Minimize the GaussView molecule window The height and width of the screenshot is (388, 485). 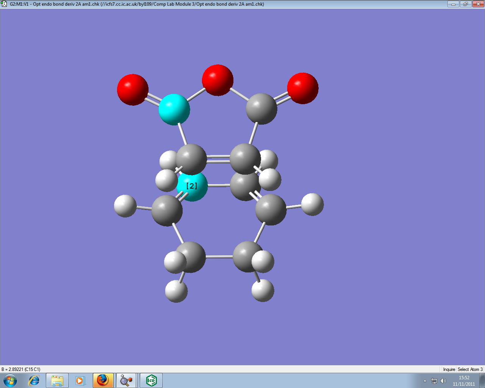(x=453, y=4)
